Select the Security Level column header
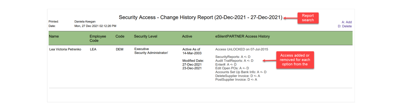Screen dimensions: 399x111 146,36
